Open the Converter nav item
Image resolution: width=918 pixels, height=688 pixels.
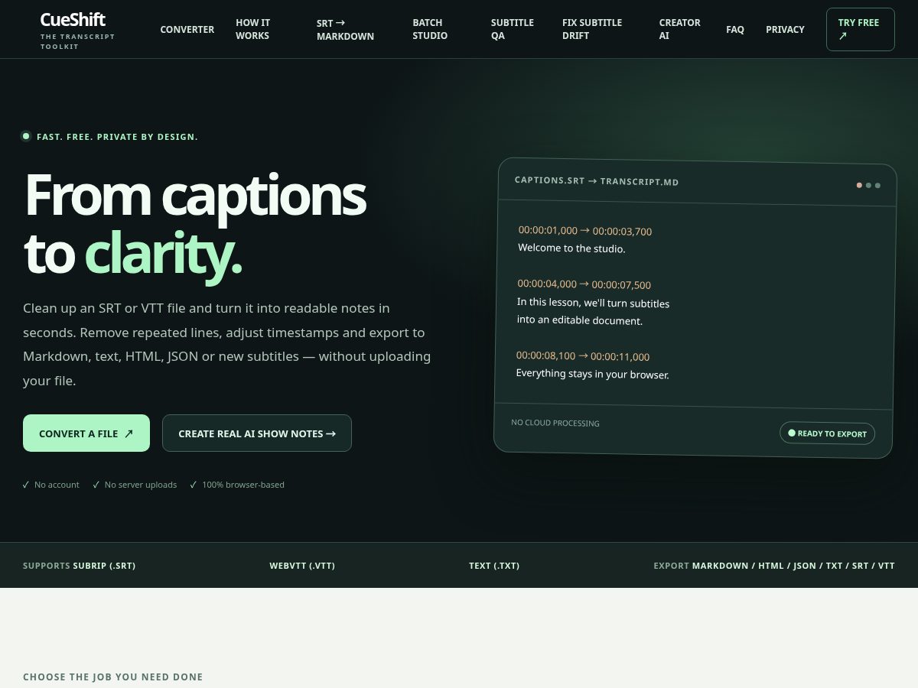(187, 29)
